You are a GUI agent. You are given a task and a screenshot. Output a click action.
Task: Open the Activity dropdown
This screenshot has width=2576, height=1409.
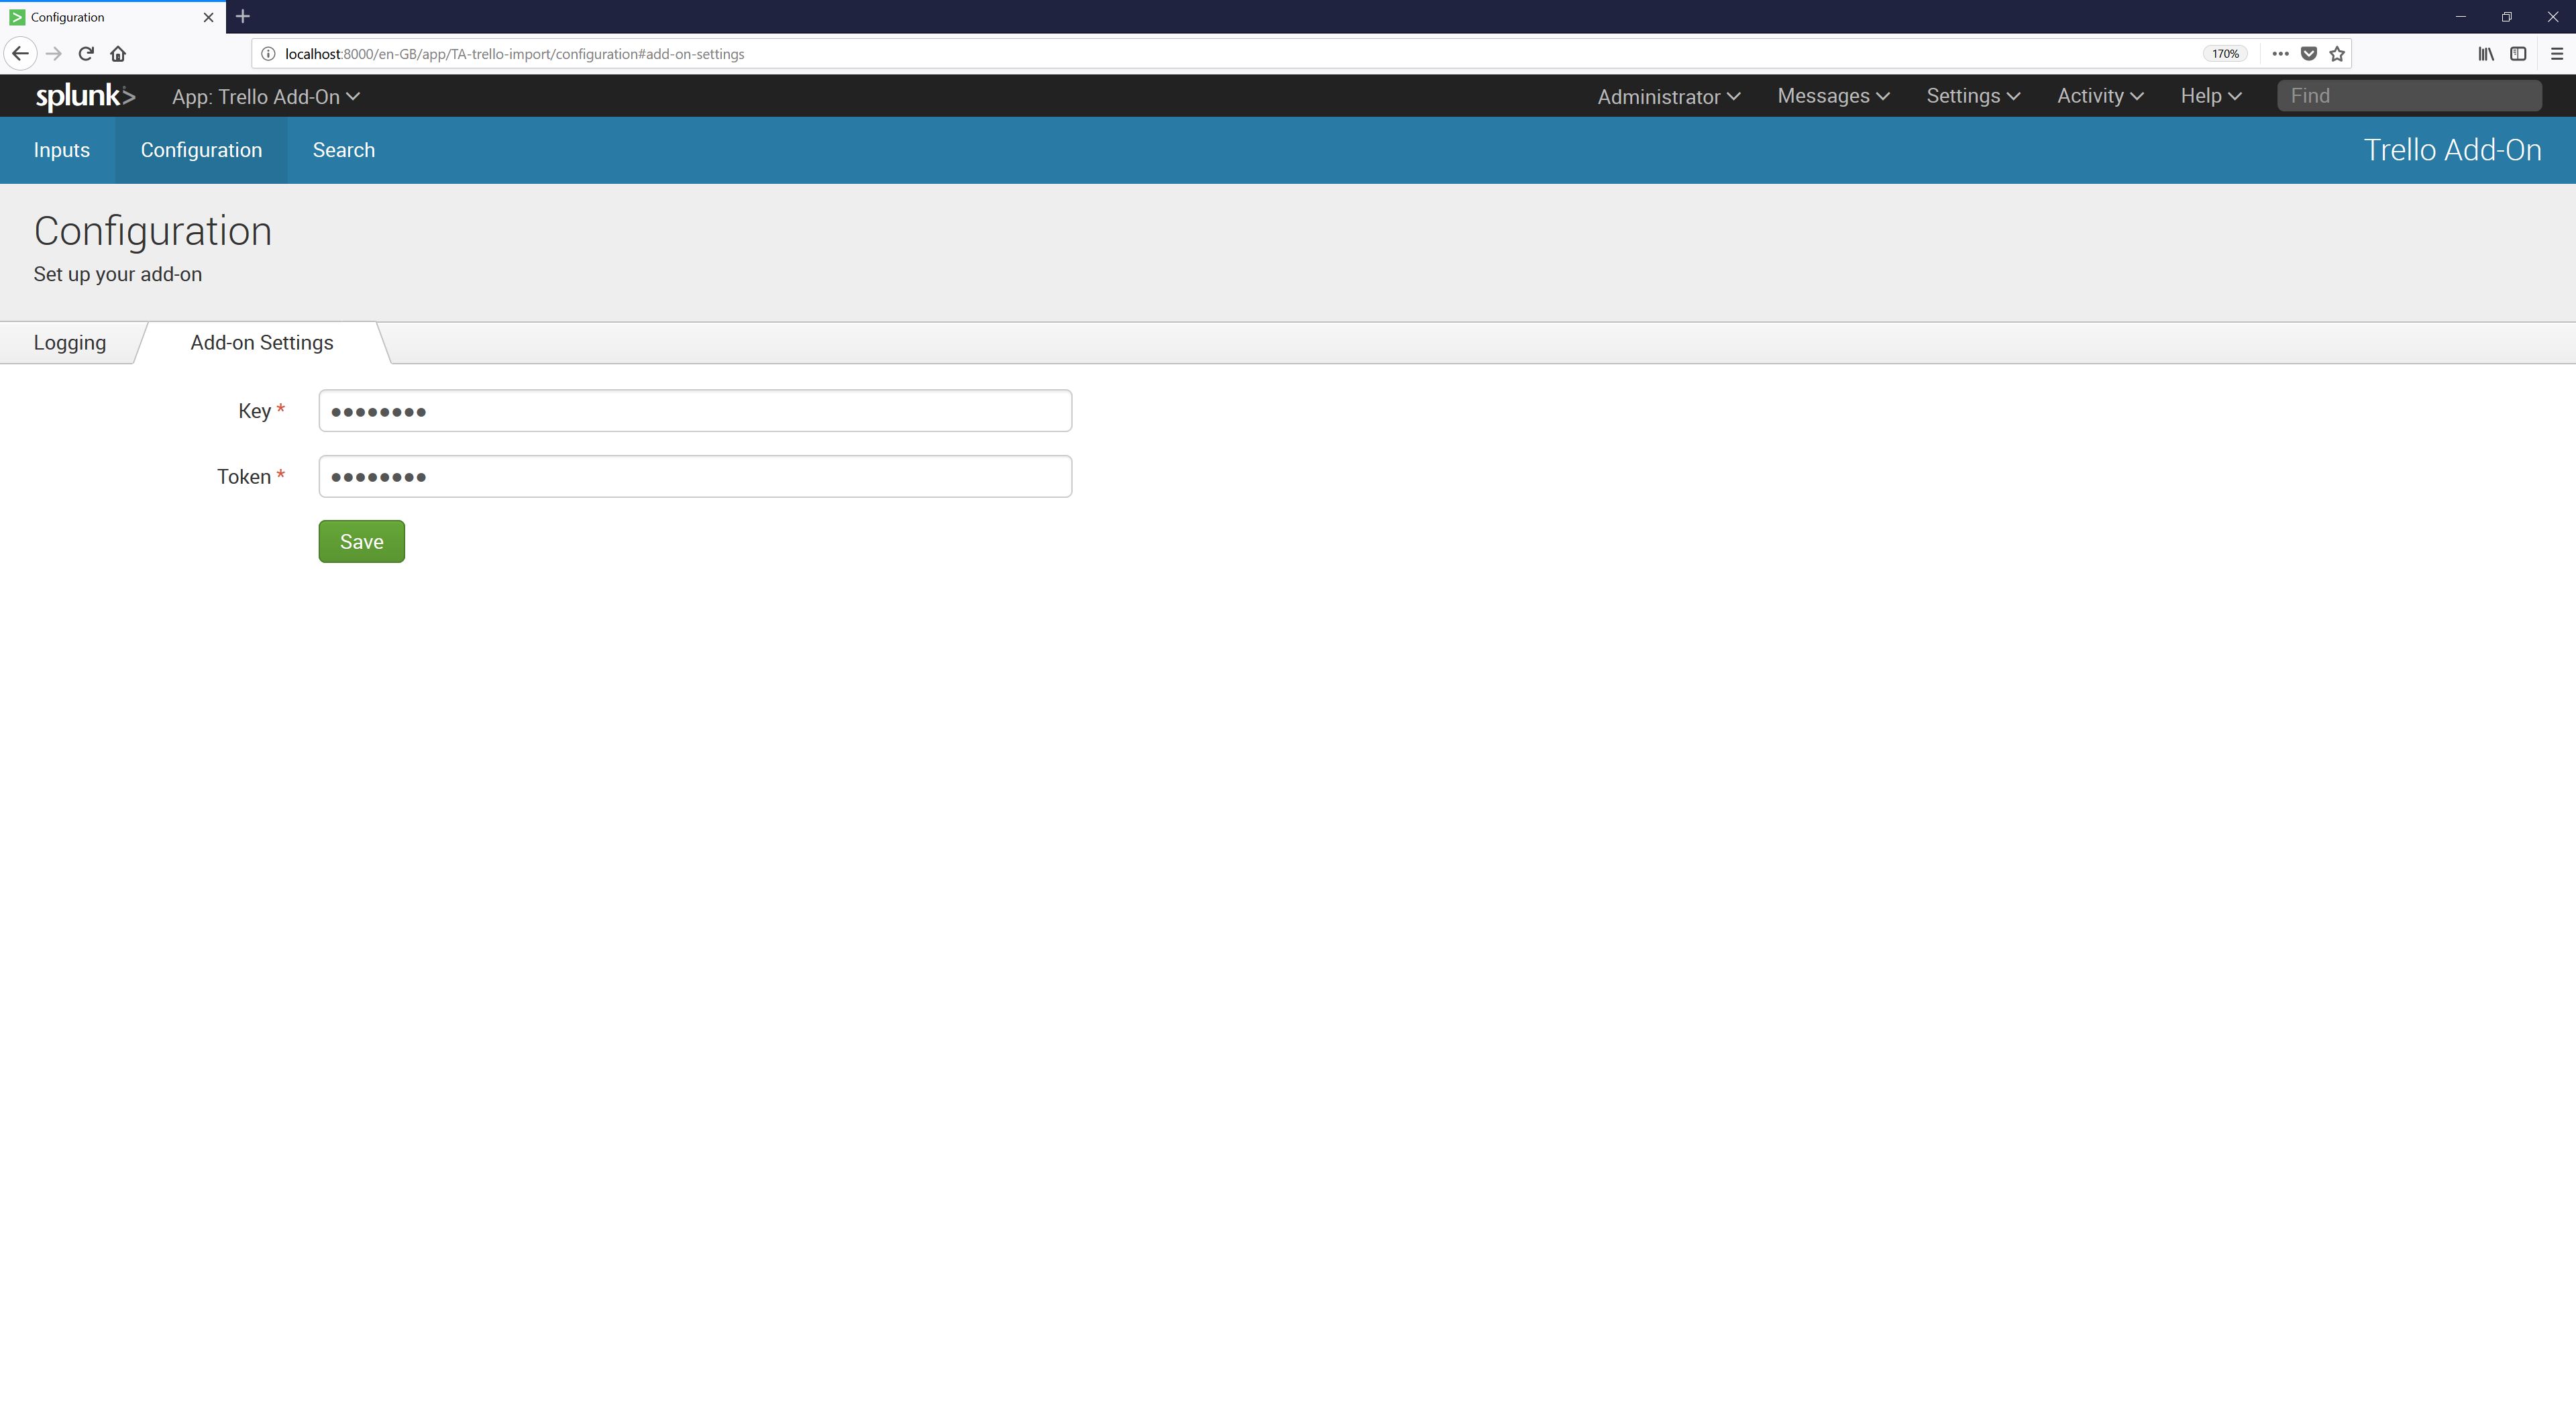click(2100, 96)
